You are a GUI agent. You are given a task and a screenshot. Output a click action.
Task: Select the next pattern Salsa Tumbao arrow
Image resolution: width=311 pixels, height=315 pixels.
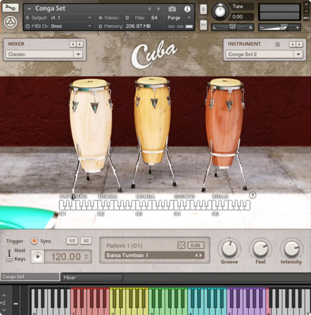[201, 255]
